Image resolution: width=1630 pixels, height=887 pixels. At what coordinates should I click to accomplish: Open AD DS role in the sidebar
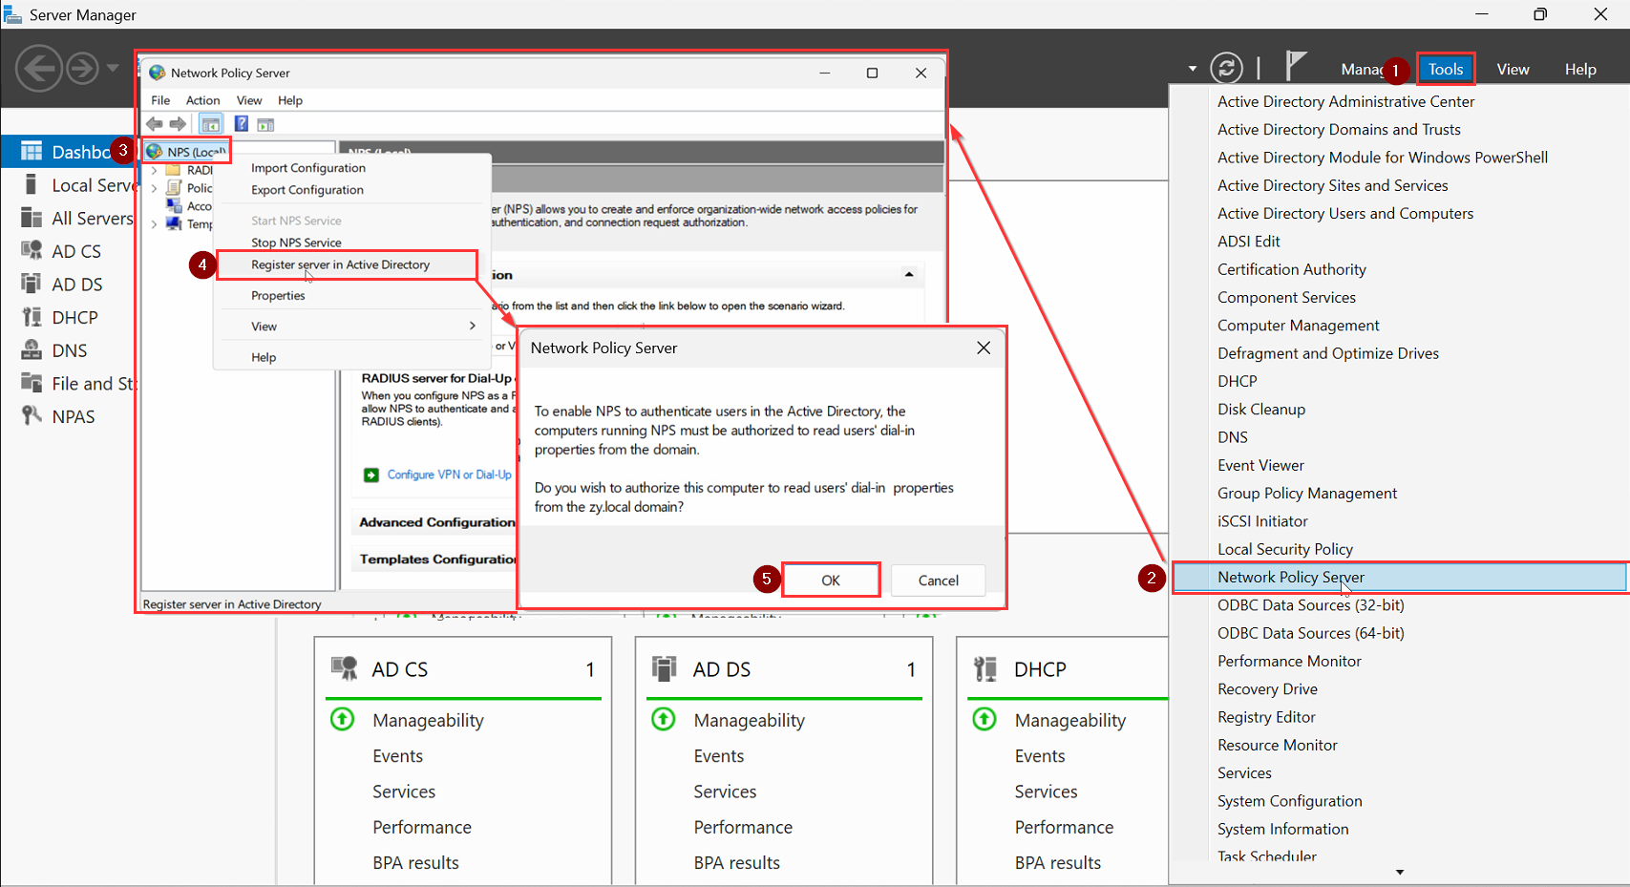pos(68,285)
